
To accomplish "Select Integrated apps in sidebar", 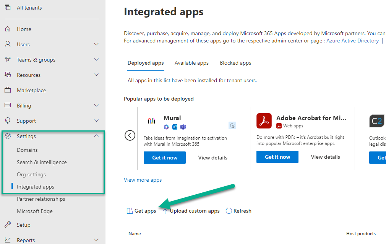I will (x=36, y=187).
